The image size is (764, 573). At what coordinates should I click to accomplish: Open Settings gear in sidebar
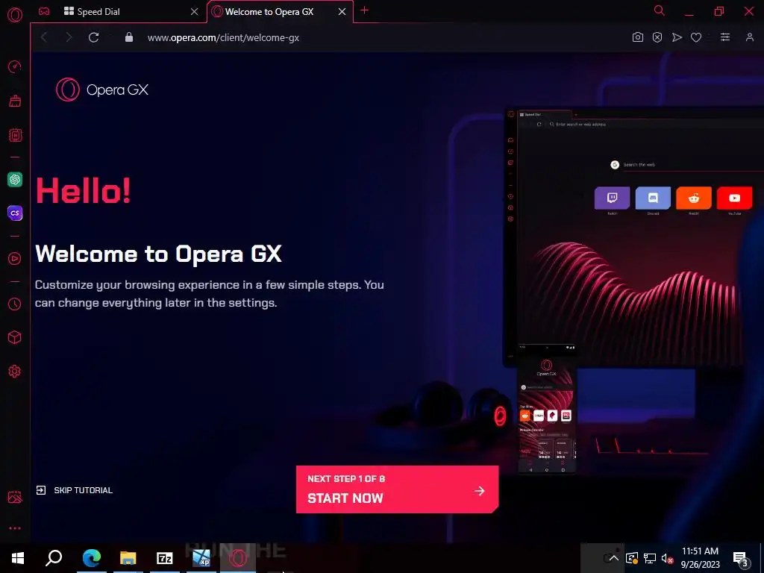tap(15, 372)
